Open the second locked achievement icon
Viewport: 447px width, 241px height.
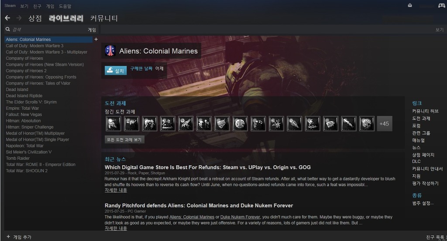(131, 123)
